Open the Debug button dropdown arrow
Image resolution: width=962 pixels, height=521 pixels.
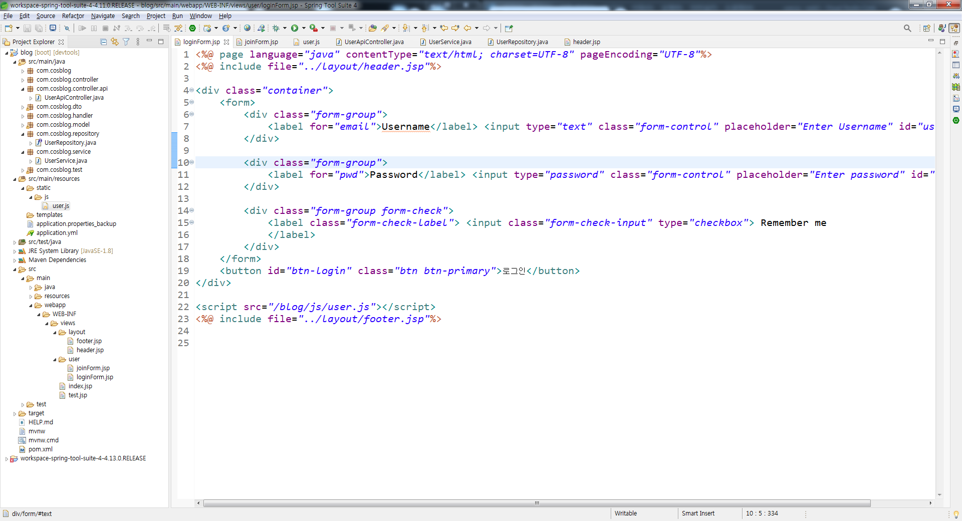coord(285,28)
